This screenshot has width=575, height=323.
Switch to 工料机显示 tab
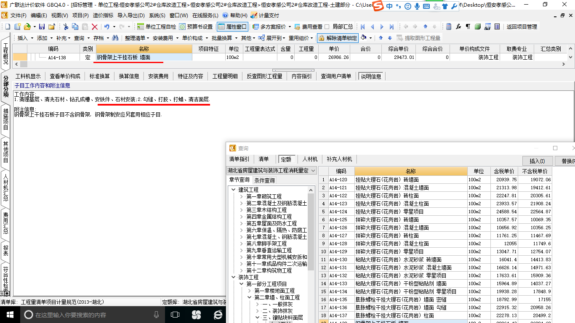tap(28, 76)
